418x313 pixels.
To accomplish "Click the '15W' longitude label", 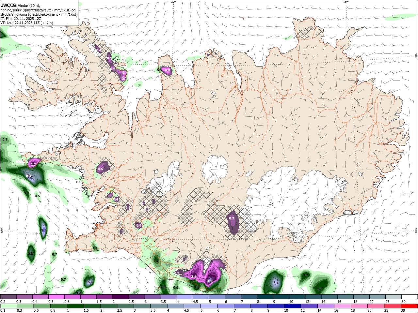I will pyautogui.click(x=346, y=2).
